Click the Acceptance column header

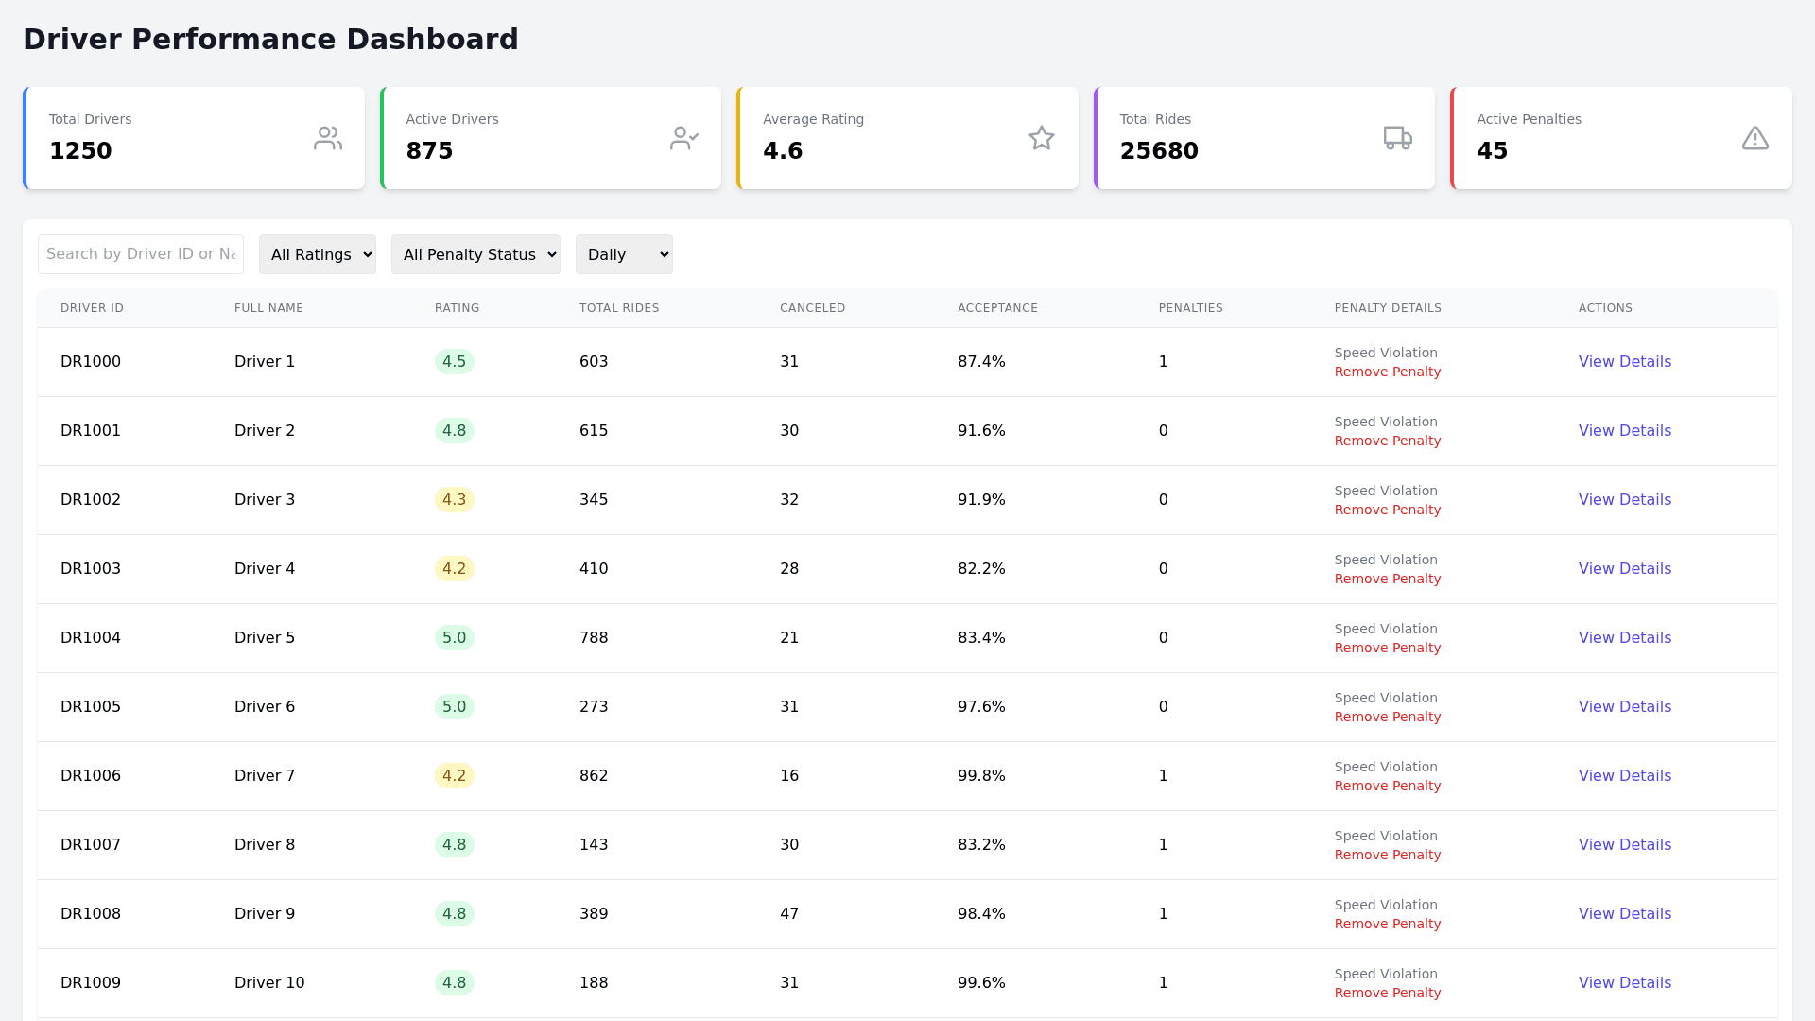(x=997, y=308)
